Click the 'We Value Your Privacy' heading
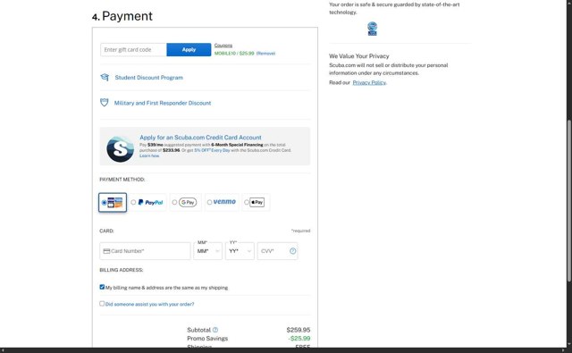The image size is (572, 353). click(359, 56)
